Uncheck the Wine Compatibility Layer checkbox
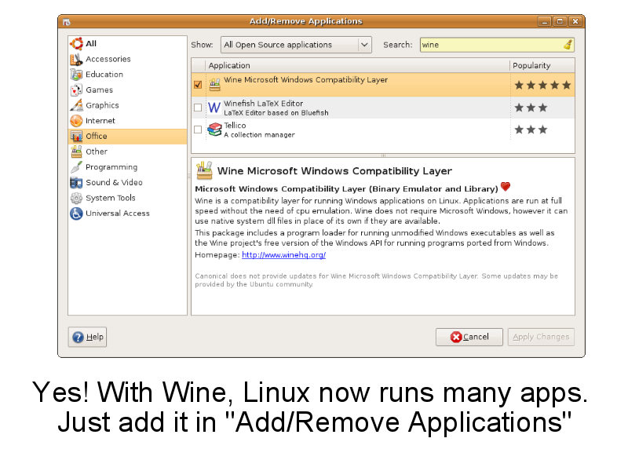Viewport: 628px width, 471px height. click(198, 85)
